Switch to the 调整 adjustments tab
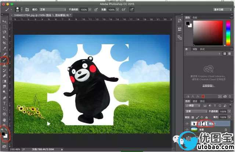The height and width of the screenshot is (152, 235). 195,49
